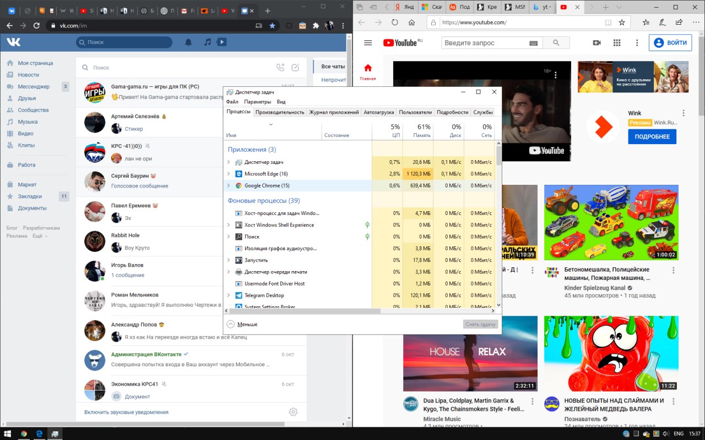This screenshot has width=705, height=440.
Task: Open Файл menu in Task Manager
Action: 232,102
